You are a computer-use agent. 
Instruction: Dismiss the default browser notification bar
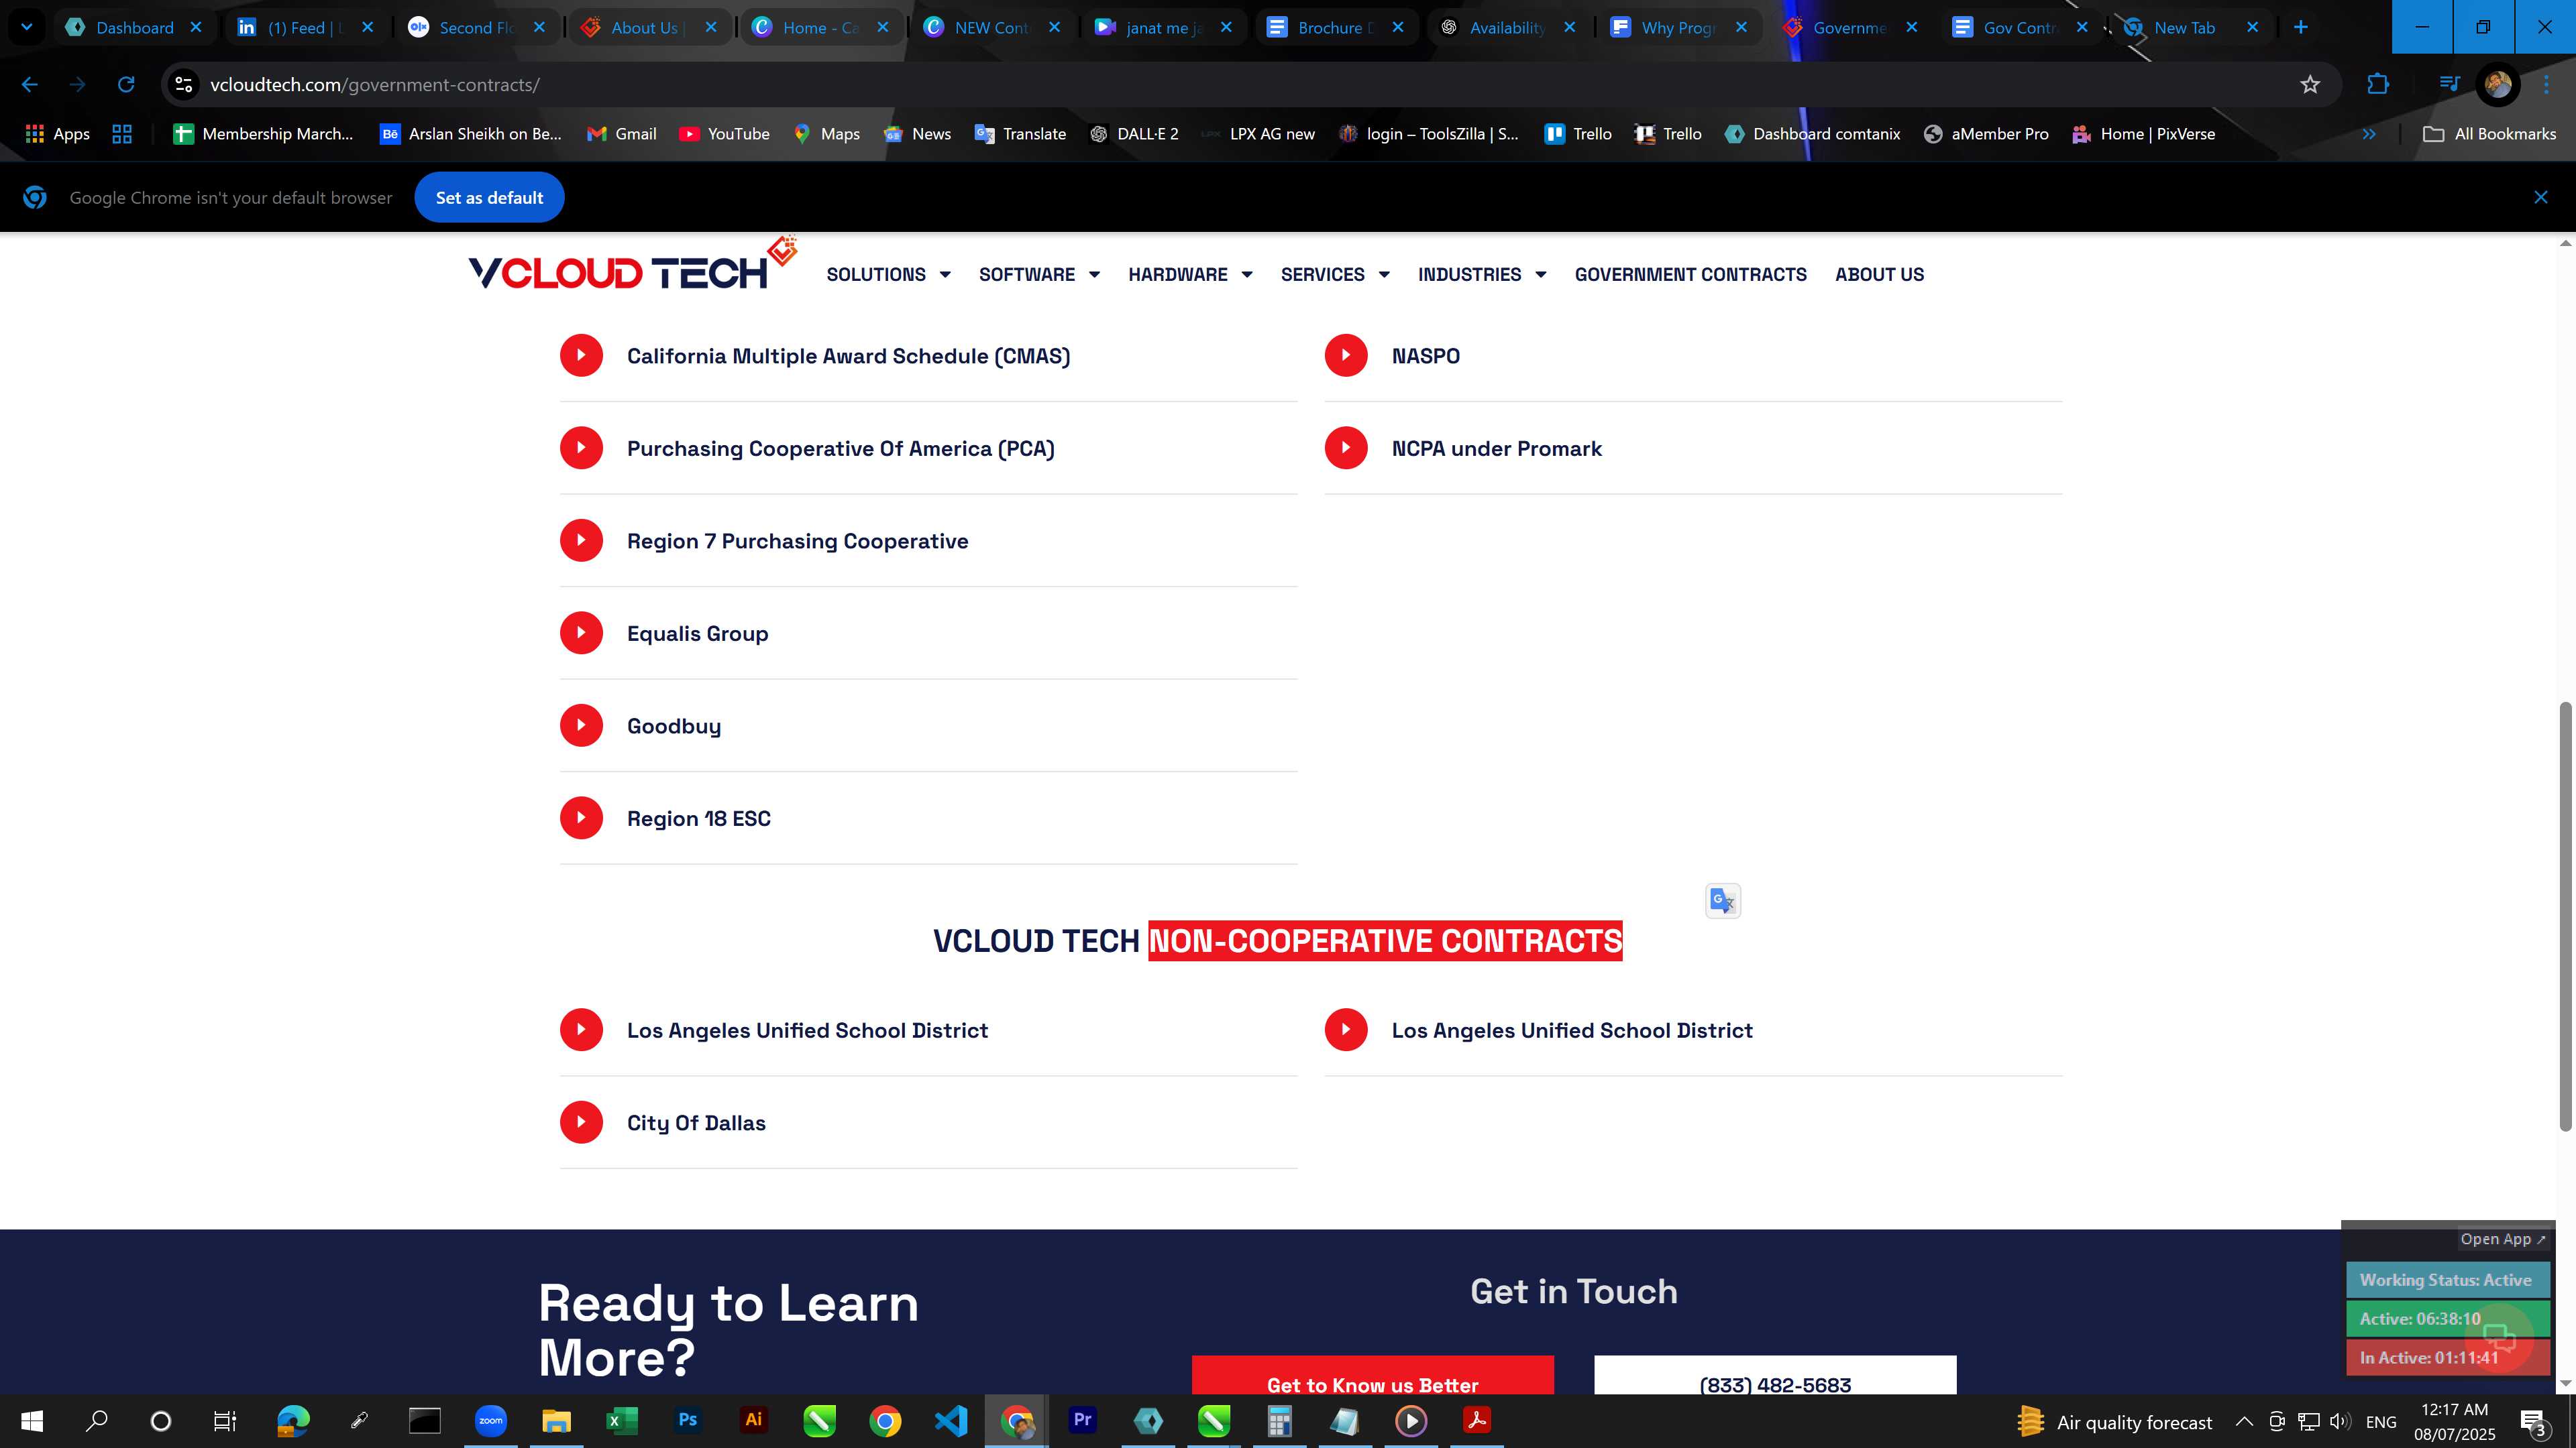point(2540,198)
